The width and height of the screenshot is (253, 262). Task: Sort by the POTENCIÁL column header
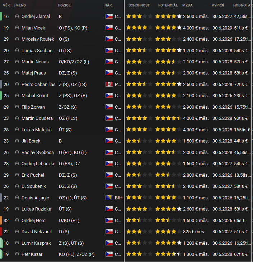tap(168, 5)
